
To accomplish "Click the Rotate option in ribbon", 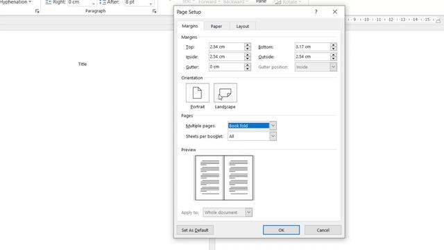I will 288,2.
